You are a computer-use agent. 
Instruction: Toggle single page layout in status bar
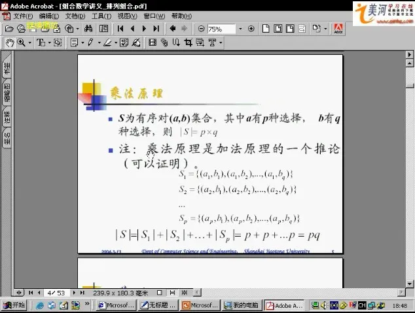coord(160,293)
